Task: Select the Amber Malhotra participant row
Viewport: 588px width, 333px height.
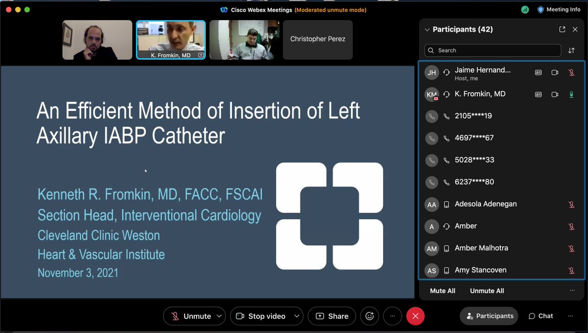Action: coord(501,248)
